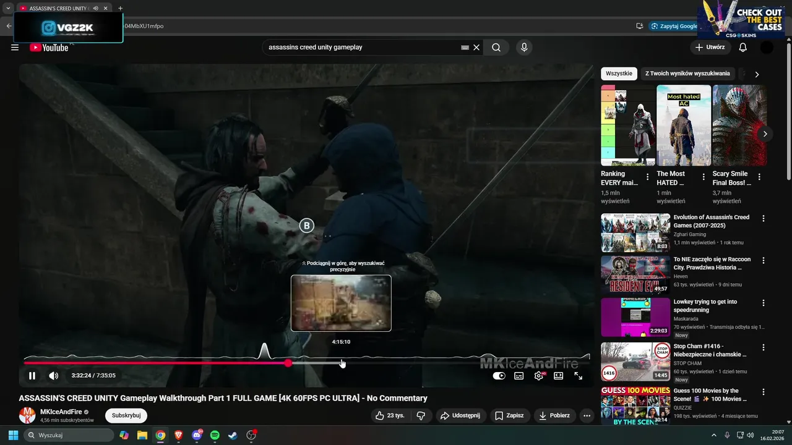Mute the tab via the tab speaker icon
Screen dimensions: 792x445
(x=96, y=9)
